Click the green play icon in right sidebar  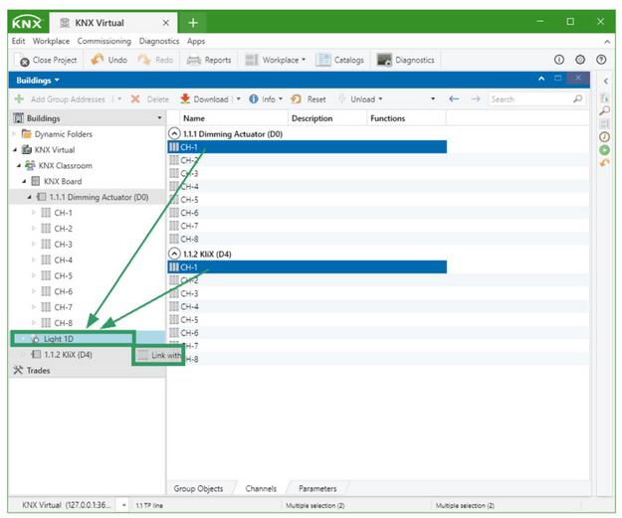tap(604, 149)
